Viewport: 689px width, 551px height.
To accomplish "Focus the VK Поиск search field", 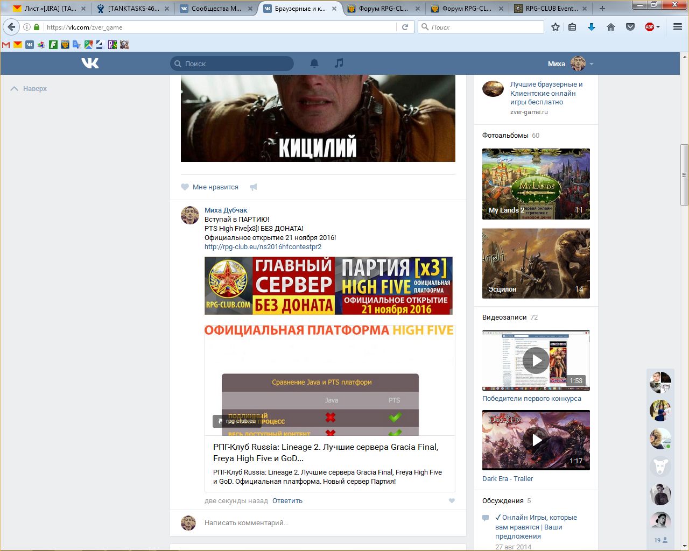I will tap(232, 63).
